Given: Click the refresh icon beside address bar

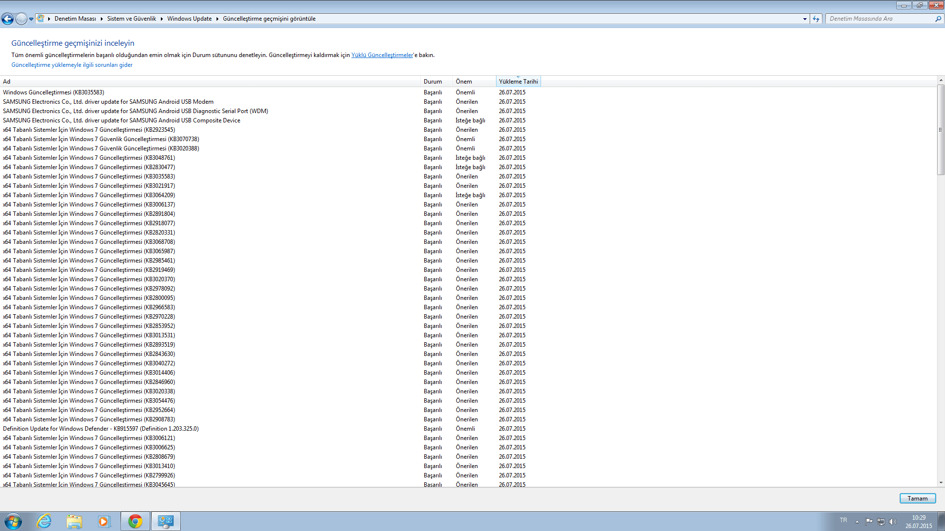Looking at the screenshot, I should pos(816,19).
